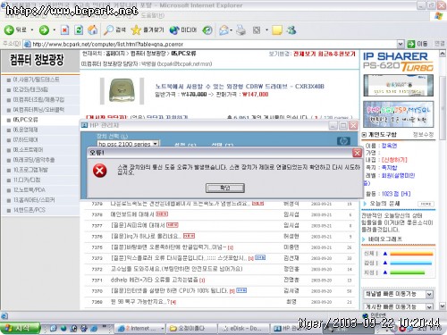Click the 컴퓨터 정보광장 header banner
Screen dimensions: 447x335
(37, 60)
